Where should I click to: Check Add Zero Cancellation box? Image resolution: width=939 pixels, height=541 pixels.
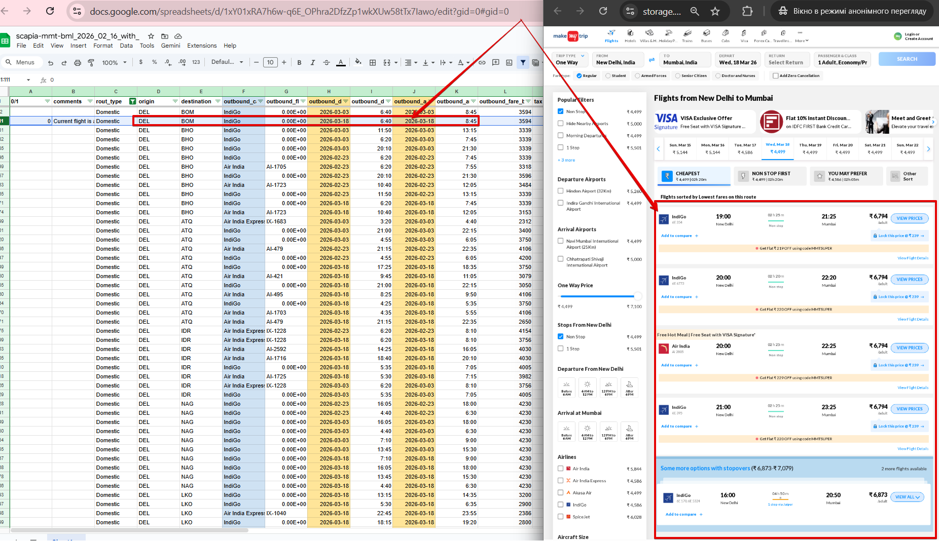(x=775, y=76)
